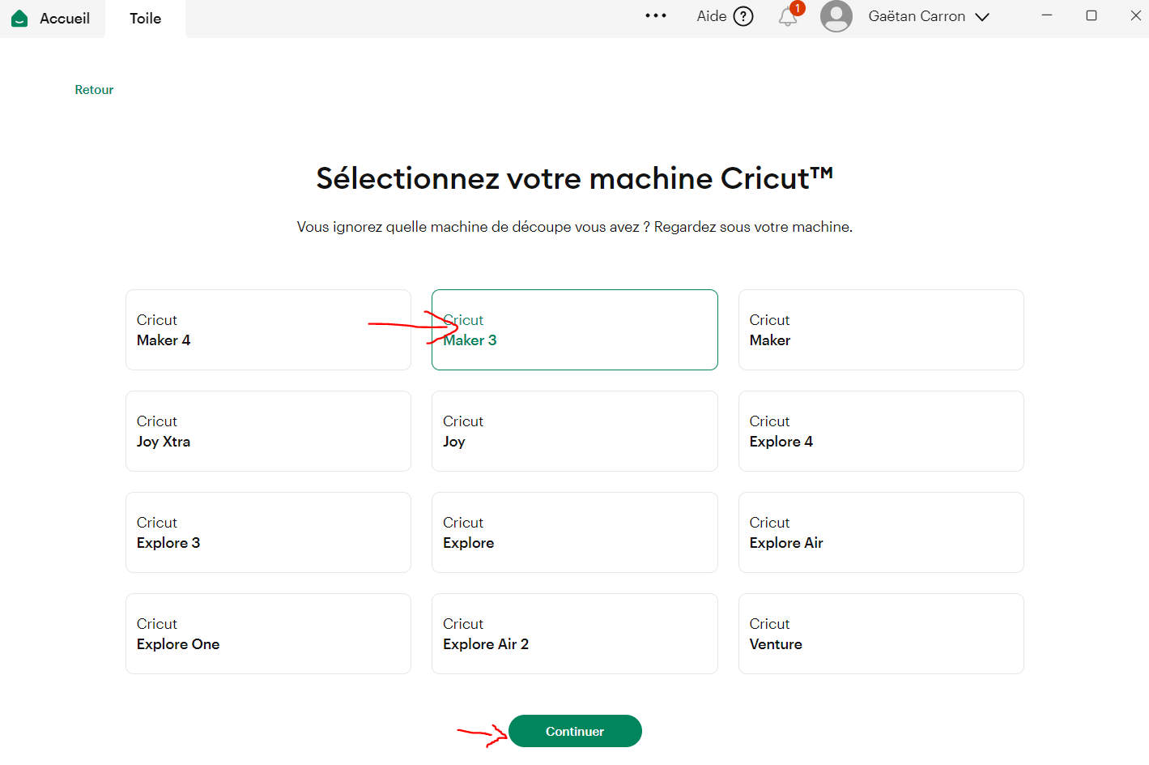Click the user avatar icon
Screen dimensions: 1149x765
point(836,16)
